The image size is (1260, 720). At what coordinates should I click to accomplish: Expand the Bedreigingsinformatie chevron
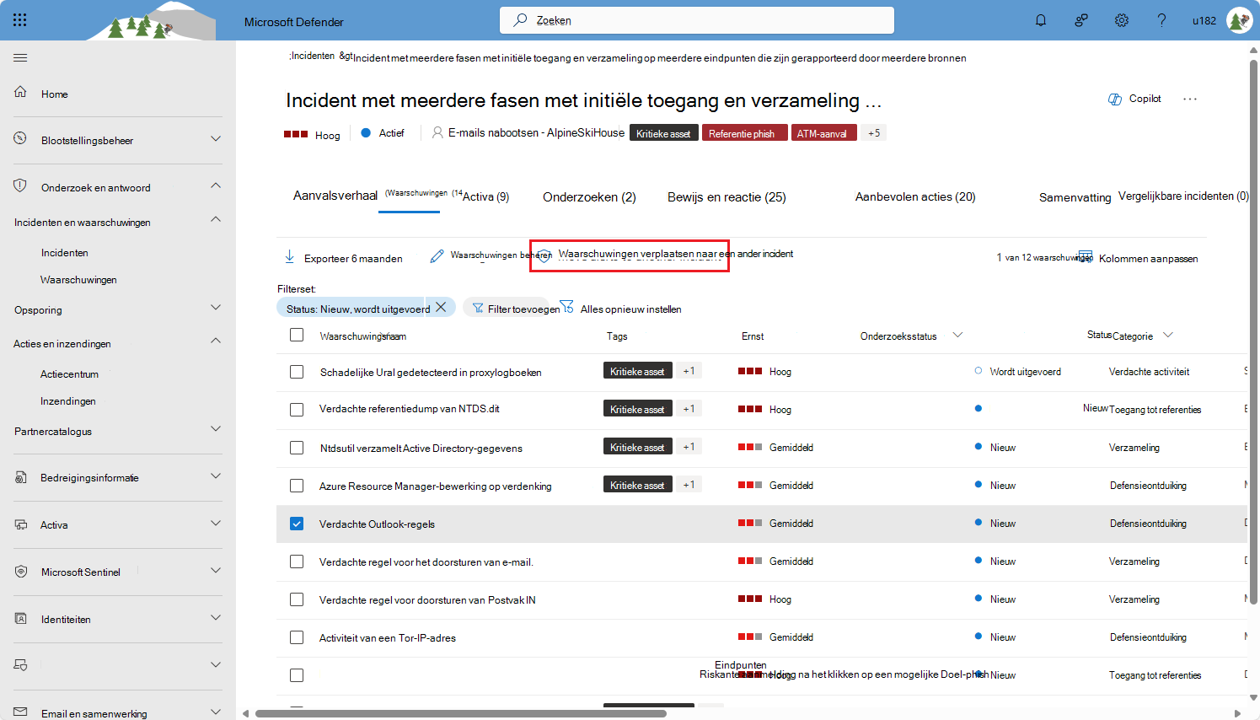(216, 476)
